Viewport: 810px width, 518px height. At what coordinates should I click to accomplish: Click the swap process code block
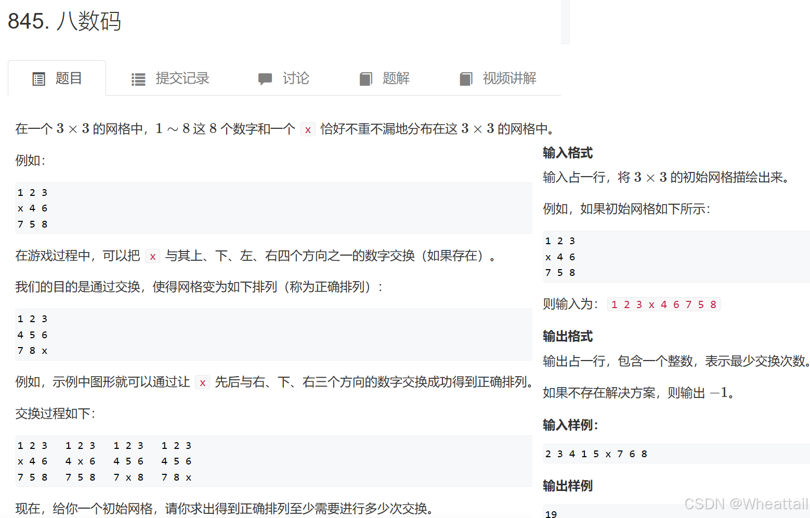tap(260, 461)
